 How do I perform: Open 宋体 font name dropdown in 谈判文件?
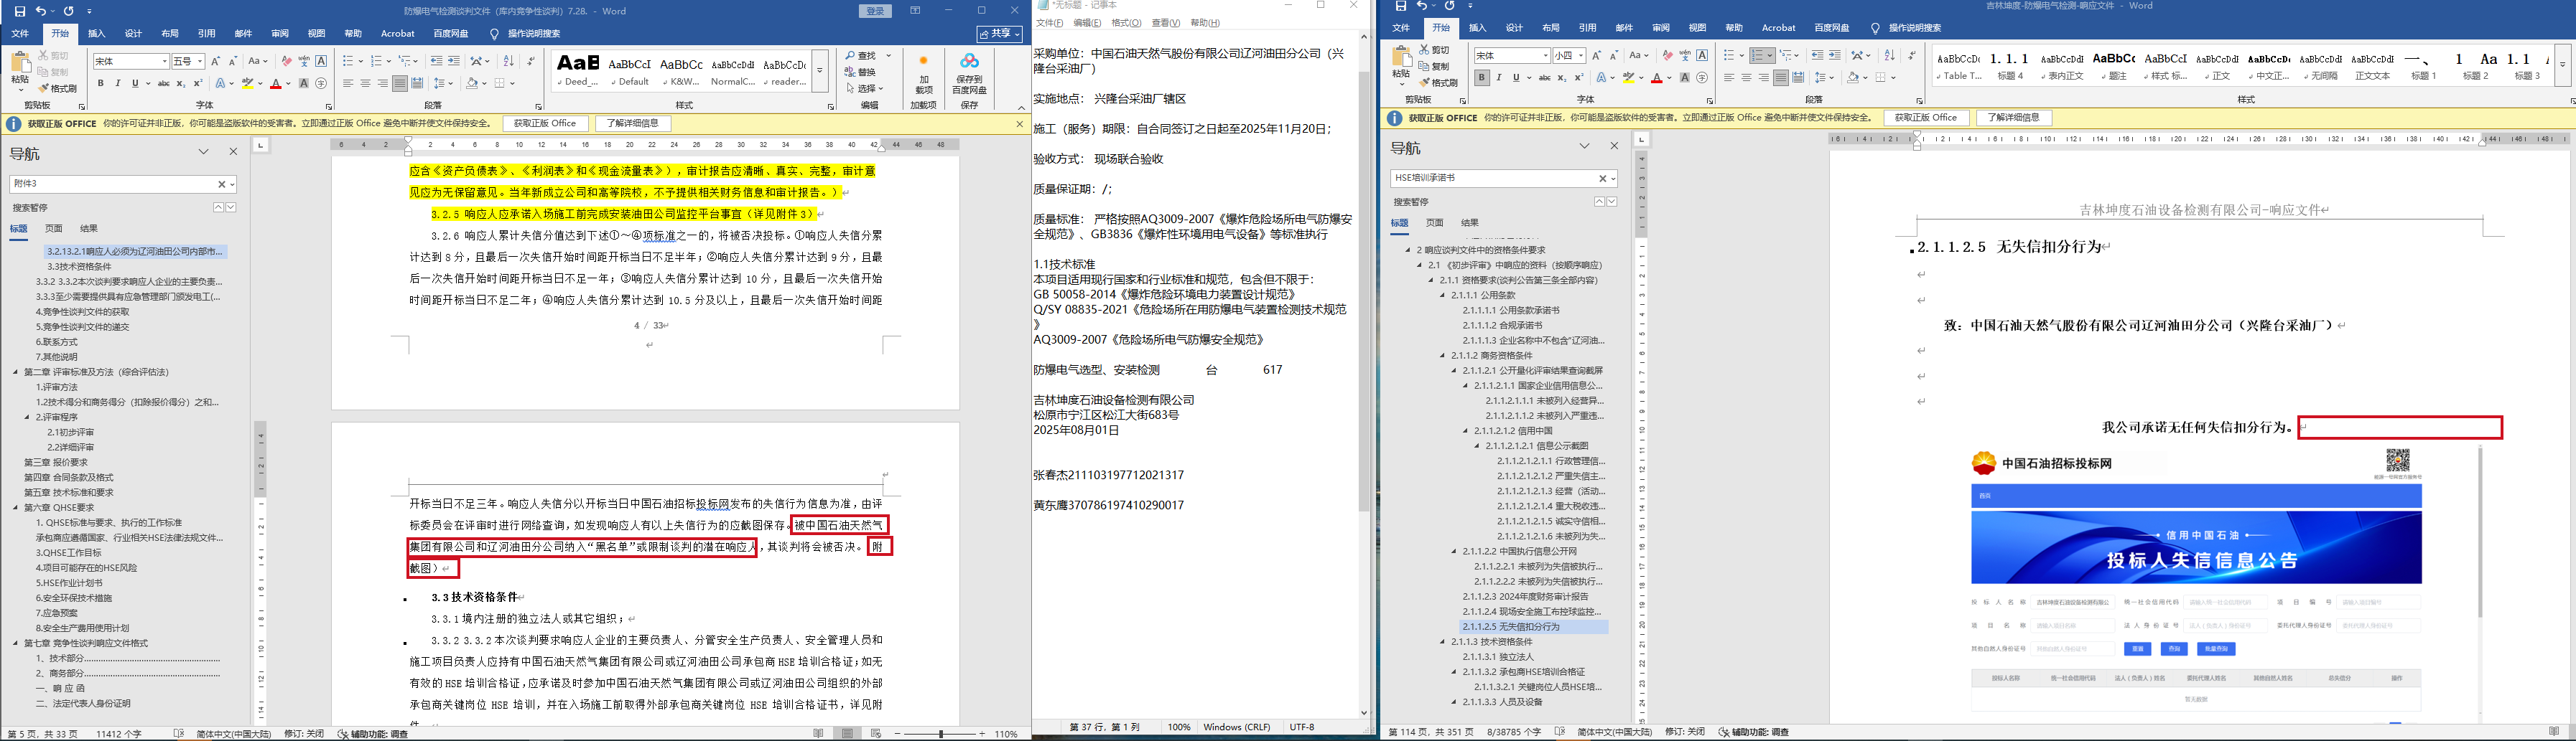[164, 62]
